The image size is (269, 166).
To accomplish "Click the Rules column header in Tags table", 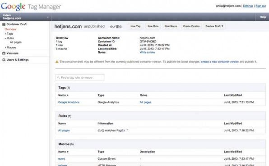I will point(144,95).
